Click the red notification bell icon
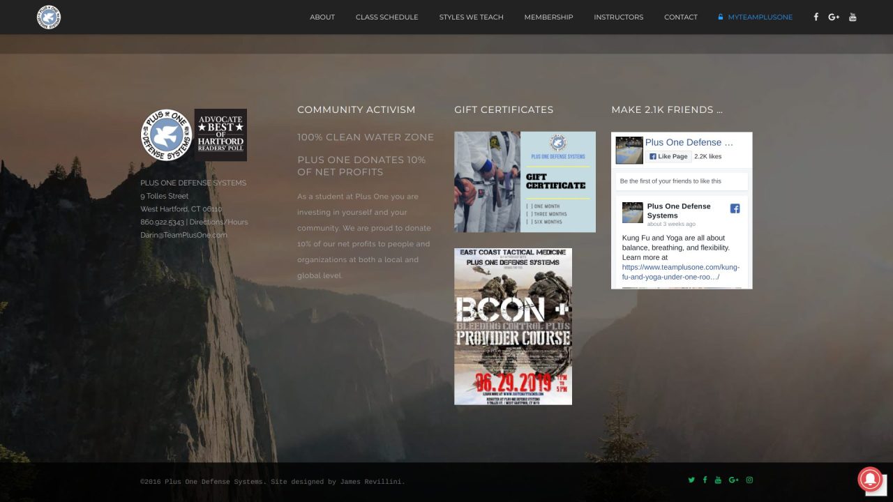Image resolution: width=893 pixels, height=502 pixels. 870,479
